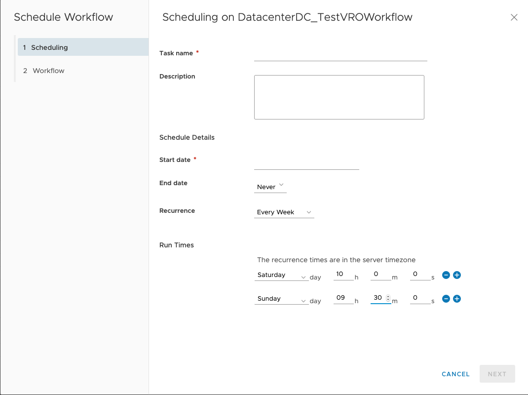
Task: Add a run time after Sunday row
Action: pyautogui.click(x=457, y=299)
